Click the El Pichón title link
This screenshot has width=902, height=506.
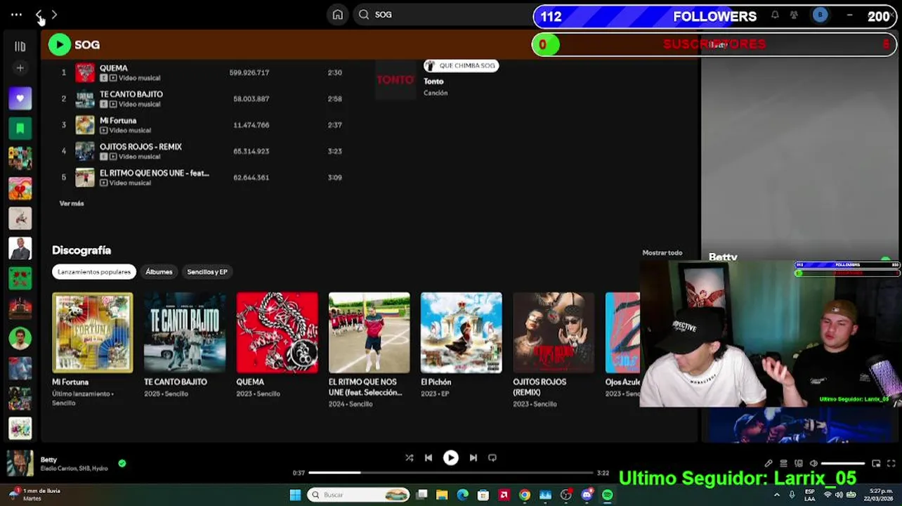coord(436,382)
